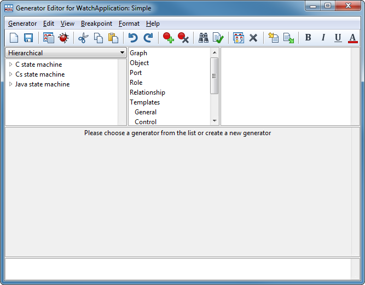This screenshot has width=365, height=285.
Task: Toggle italic formatting
Action: coord(323,37)
